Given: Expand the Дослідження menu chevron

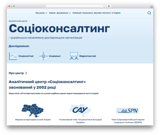Looking at the screenshot, I should (70, 13).
